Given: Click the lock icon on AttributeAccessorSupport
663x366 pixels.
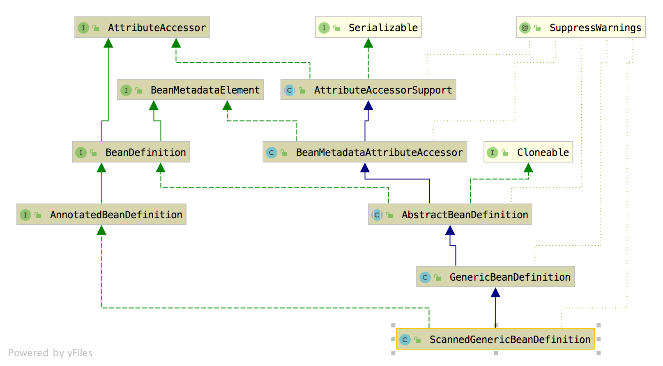Looking at the screenshot, I should tap(302, 90).
